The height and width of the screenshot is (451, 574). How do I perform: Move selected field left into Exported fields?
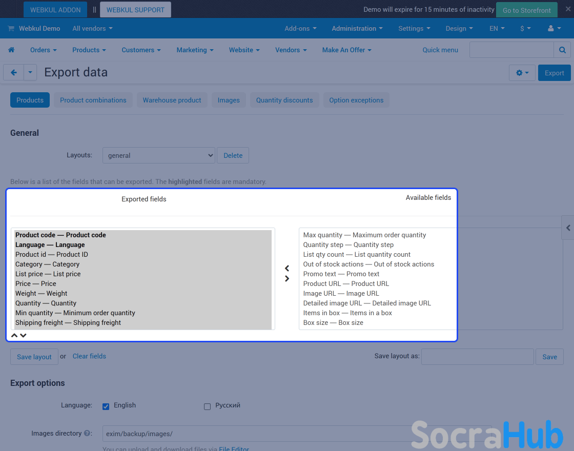click(x=287, y=269)
